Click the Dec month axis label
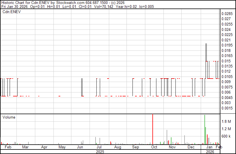The height and width of the screenshot is (154, 236). 191,147
